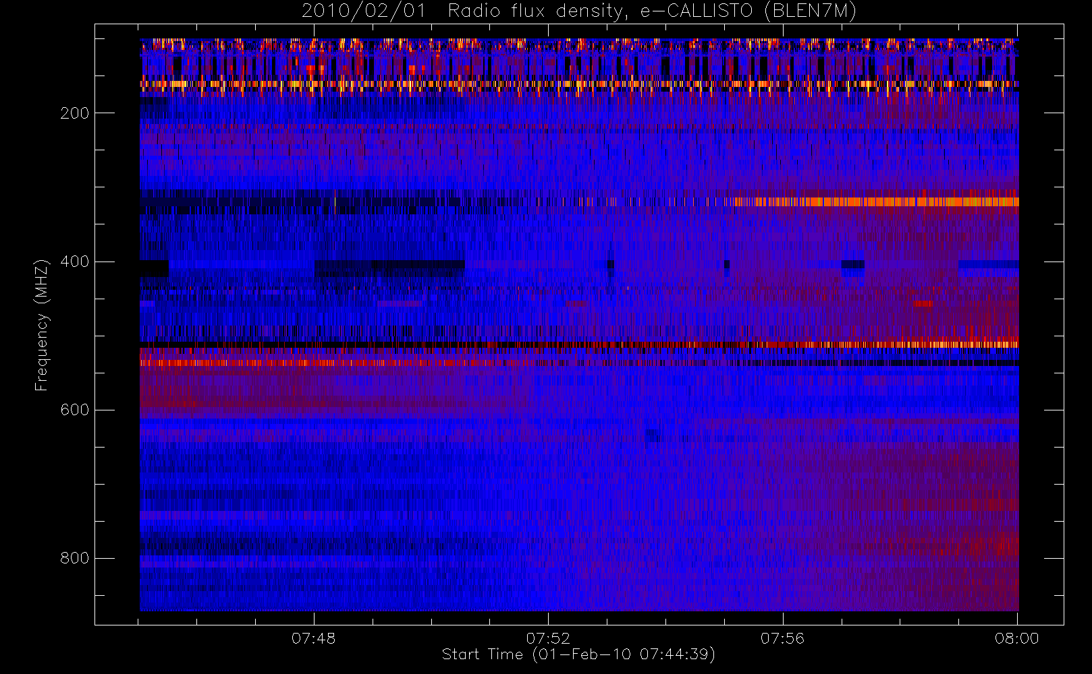Click the 600 frequency axis label
Screen dimensions: 1092x674
coord(75,410)
